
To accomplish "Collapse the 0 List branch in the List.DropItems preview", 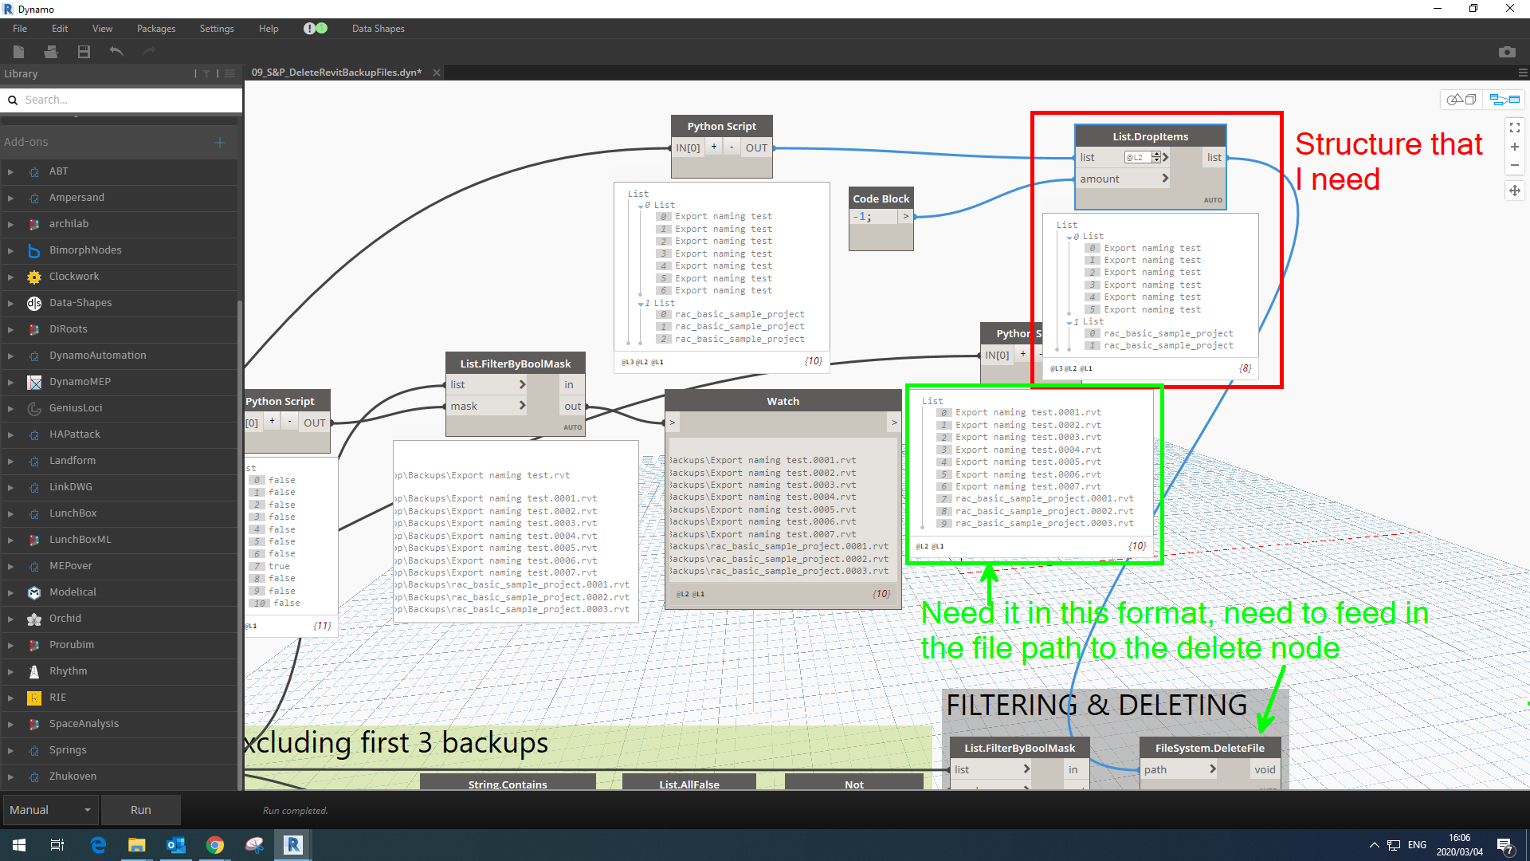I will pyautogui.click(x=1069, y=237).
